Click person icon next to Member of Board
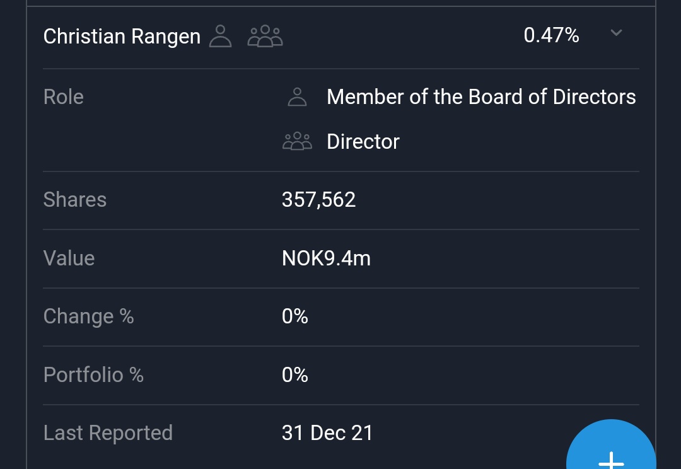Image resolution: width=681 pixels, height=469 pixels. point(297,97)
